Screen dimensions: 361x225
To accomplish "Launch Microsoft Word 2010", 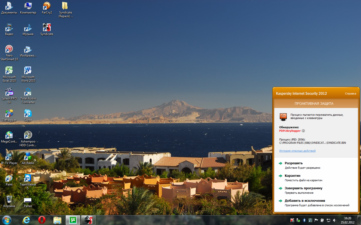I will [28, 74].
